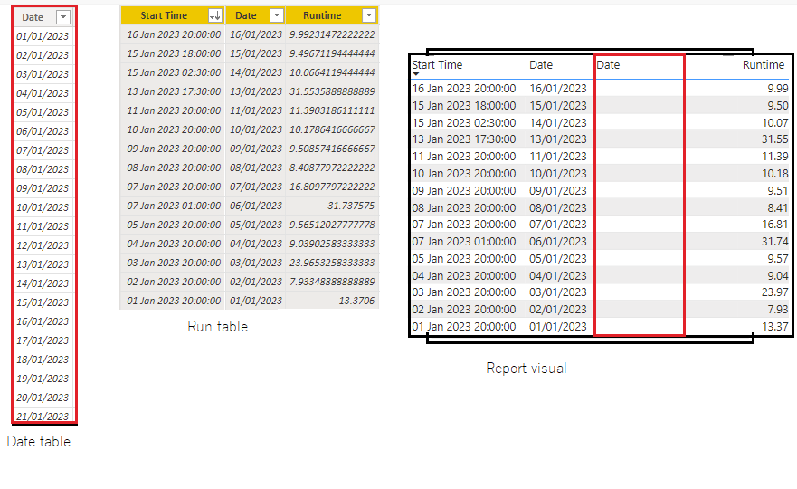Click Run table cell 13 Jan 2023 17:30:00
797x489 pixels.
pyautogui.click(x=174, y=91)
